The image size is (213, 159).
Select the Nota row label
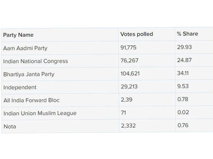[x=10, y=126]
